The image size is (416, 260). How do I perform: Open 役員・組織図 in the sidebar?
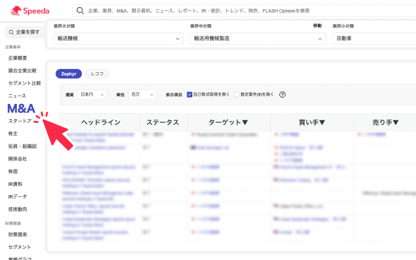22,146
